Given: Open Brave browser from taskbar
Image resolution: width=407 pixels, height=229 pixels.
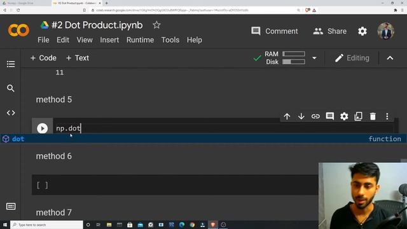Looking at the screenshot, I should tap(213, 225).
